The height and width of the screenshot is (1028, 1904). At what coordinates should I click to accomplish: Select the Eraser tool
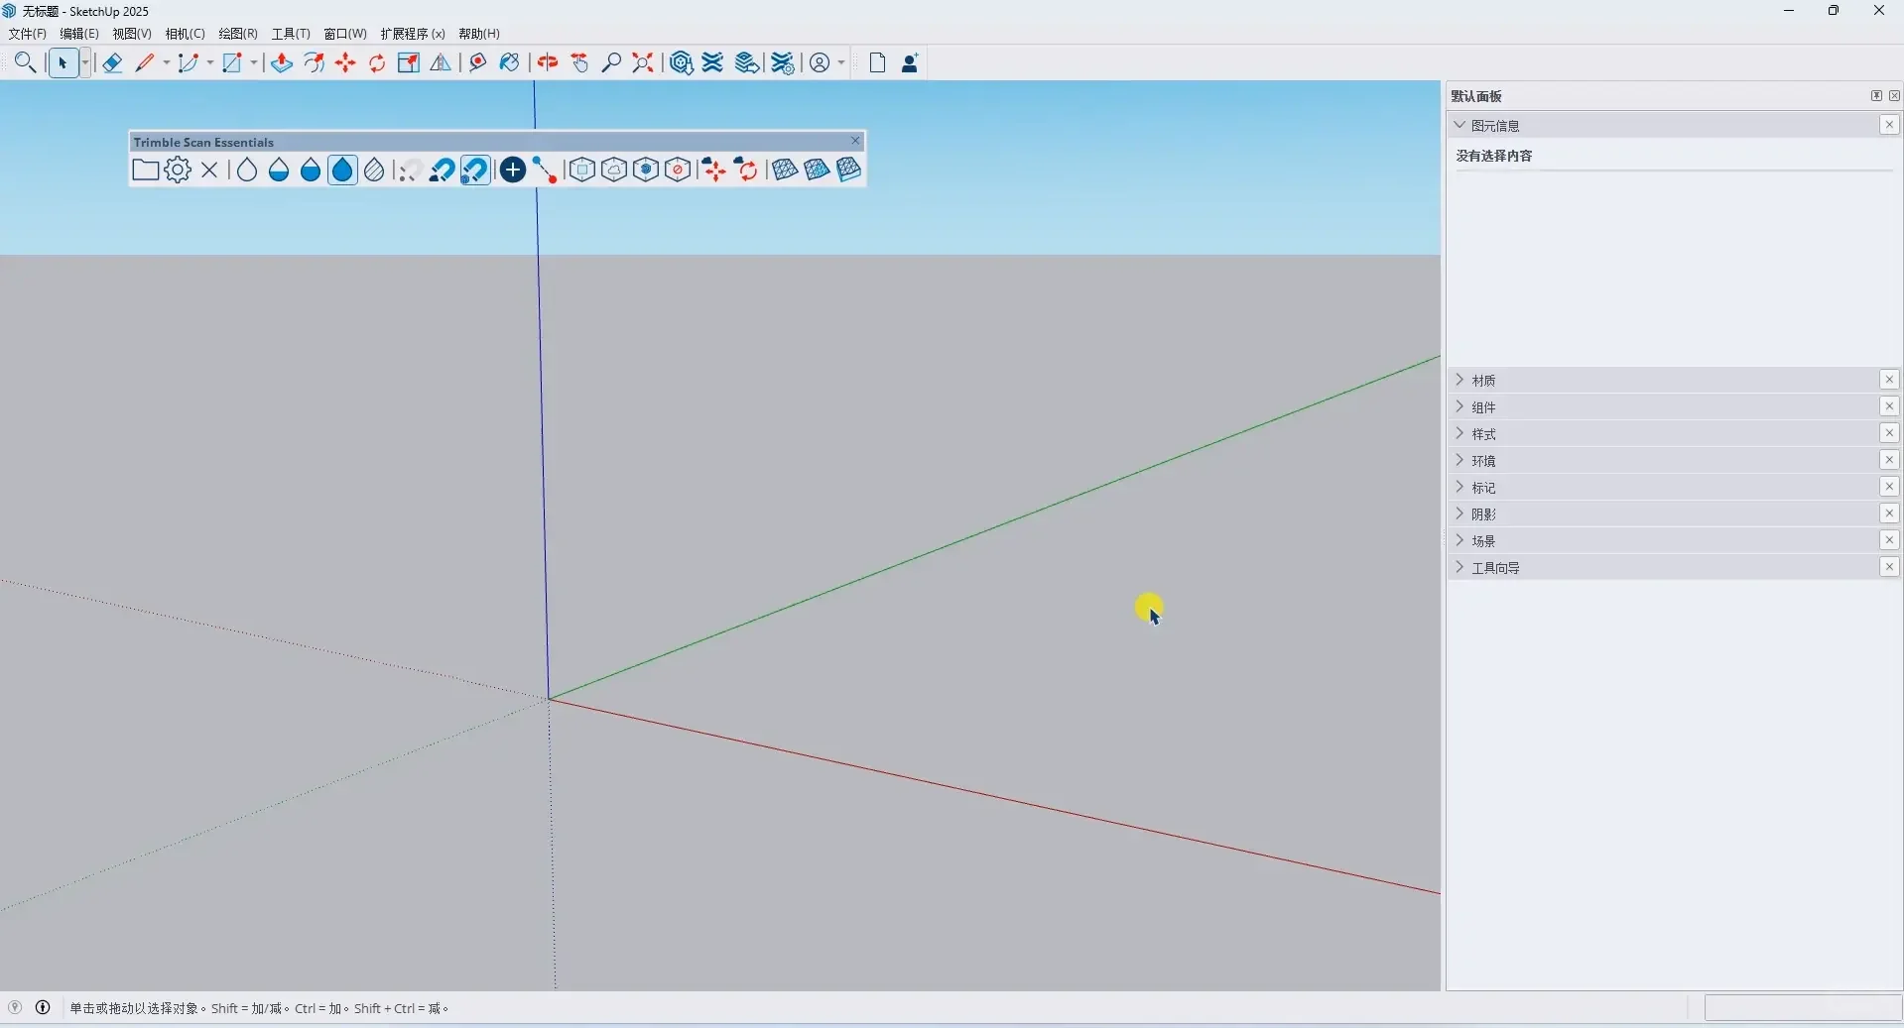coord(112,63)
